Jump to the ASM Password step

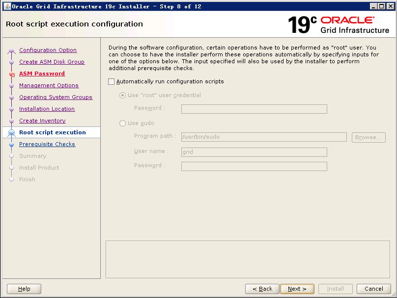coord(42,74)
